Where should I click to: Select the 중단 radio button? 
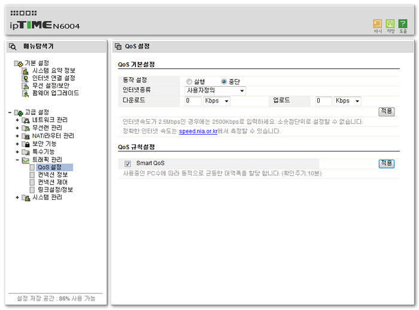pyautogui.click(x=224, y=81)
